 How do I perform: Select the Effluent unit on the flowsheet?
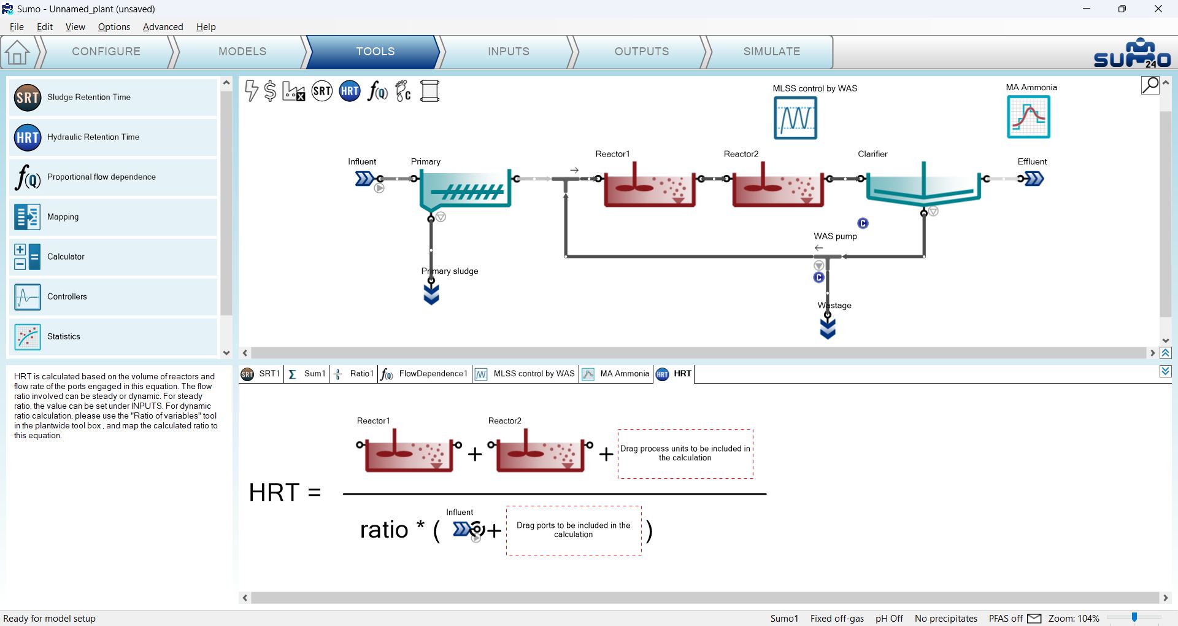[x=1034, y=179]
